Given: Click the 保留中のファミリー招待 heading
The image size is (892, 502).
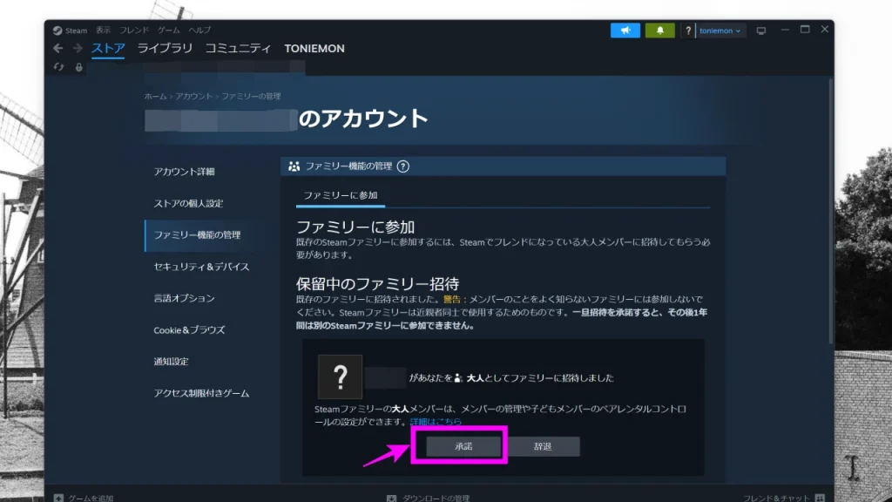Looking at the screenshot, I should pos(377,283).
